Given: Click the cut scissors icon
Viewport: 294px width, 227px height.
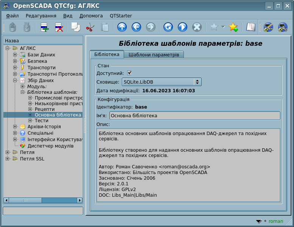Looking at the screenshot, I should [90, 27].
